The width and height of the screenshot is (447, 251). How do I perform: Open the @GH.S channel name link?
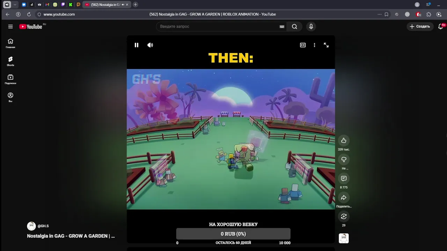43,226
